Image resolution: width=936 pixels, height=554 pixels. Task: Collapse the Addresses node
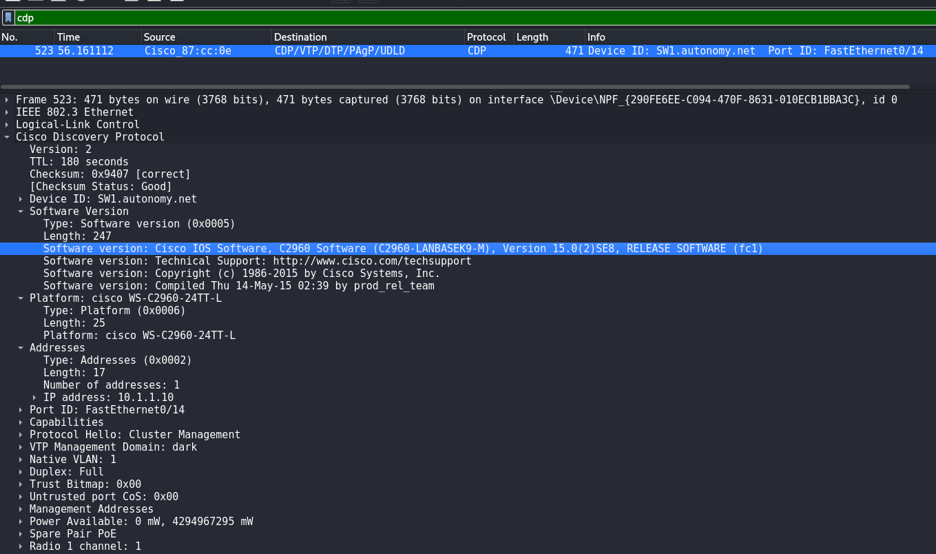tap(21, 348)
